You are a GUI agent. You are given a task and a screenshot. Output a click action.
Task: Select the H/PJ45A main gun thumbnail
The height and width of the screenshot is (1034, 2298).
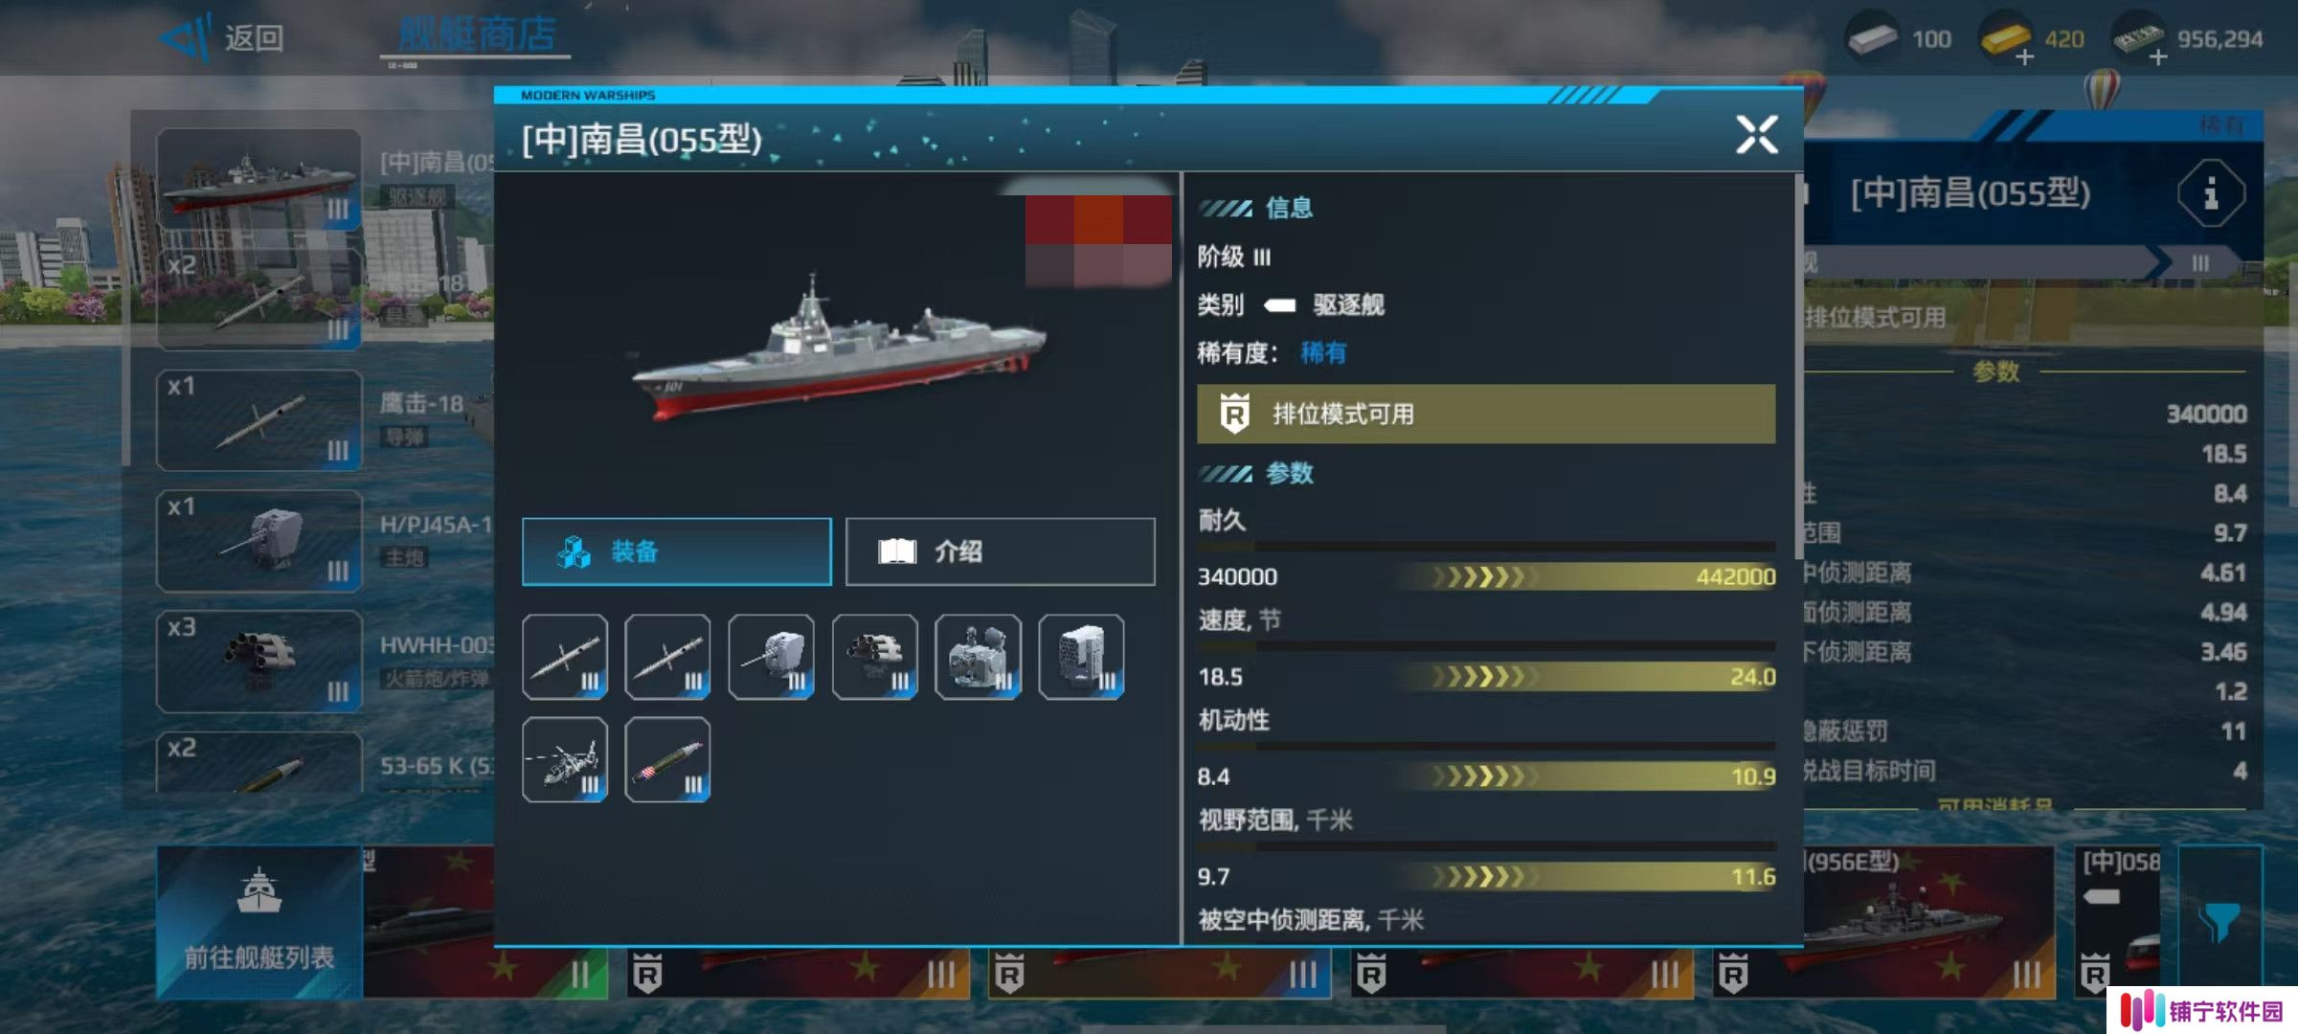259,541
